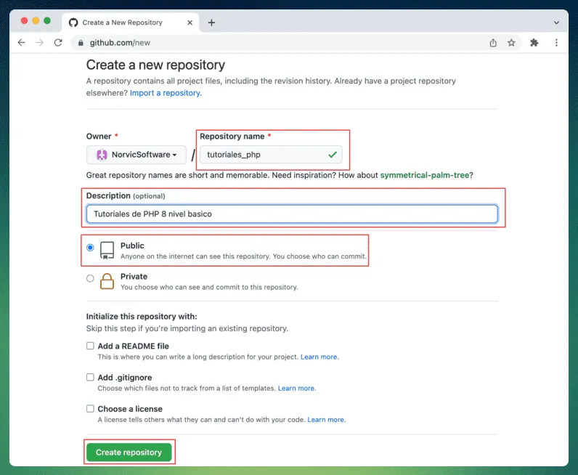Click the Description input field

pos(292,214)
